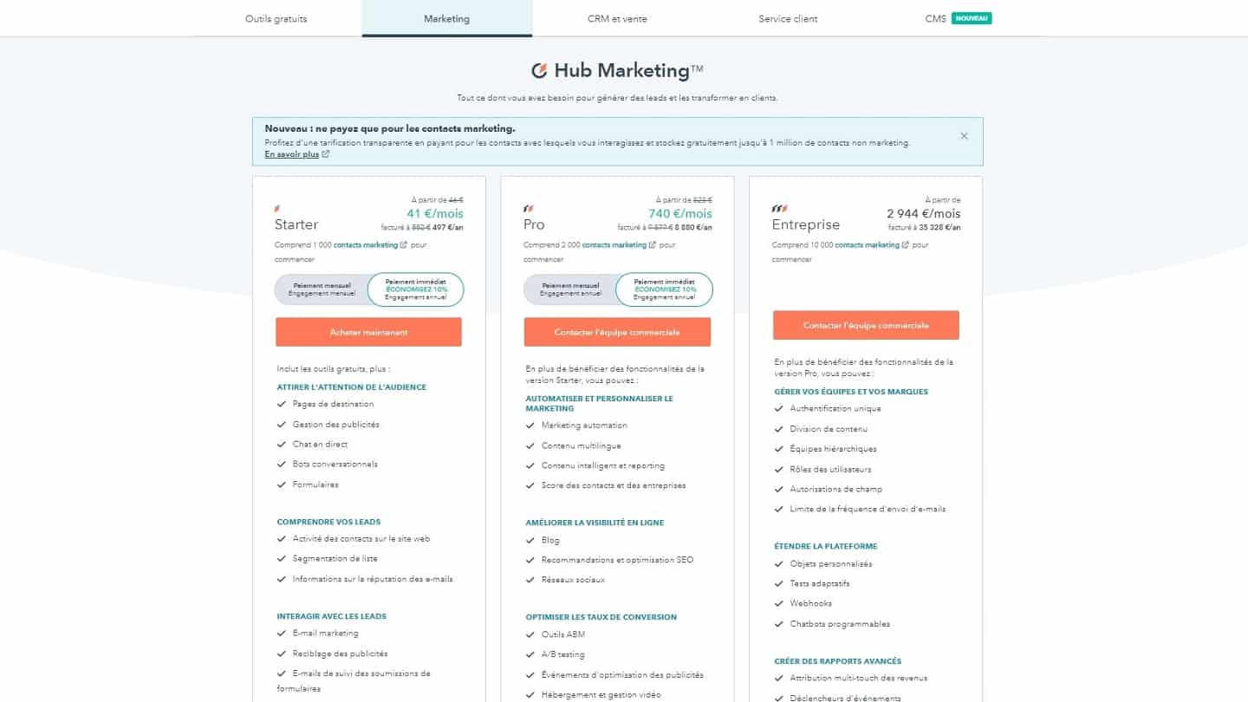Click the COMPRENDRE VOS LEADS heading

coord(328,522)
